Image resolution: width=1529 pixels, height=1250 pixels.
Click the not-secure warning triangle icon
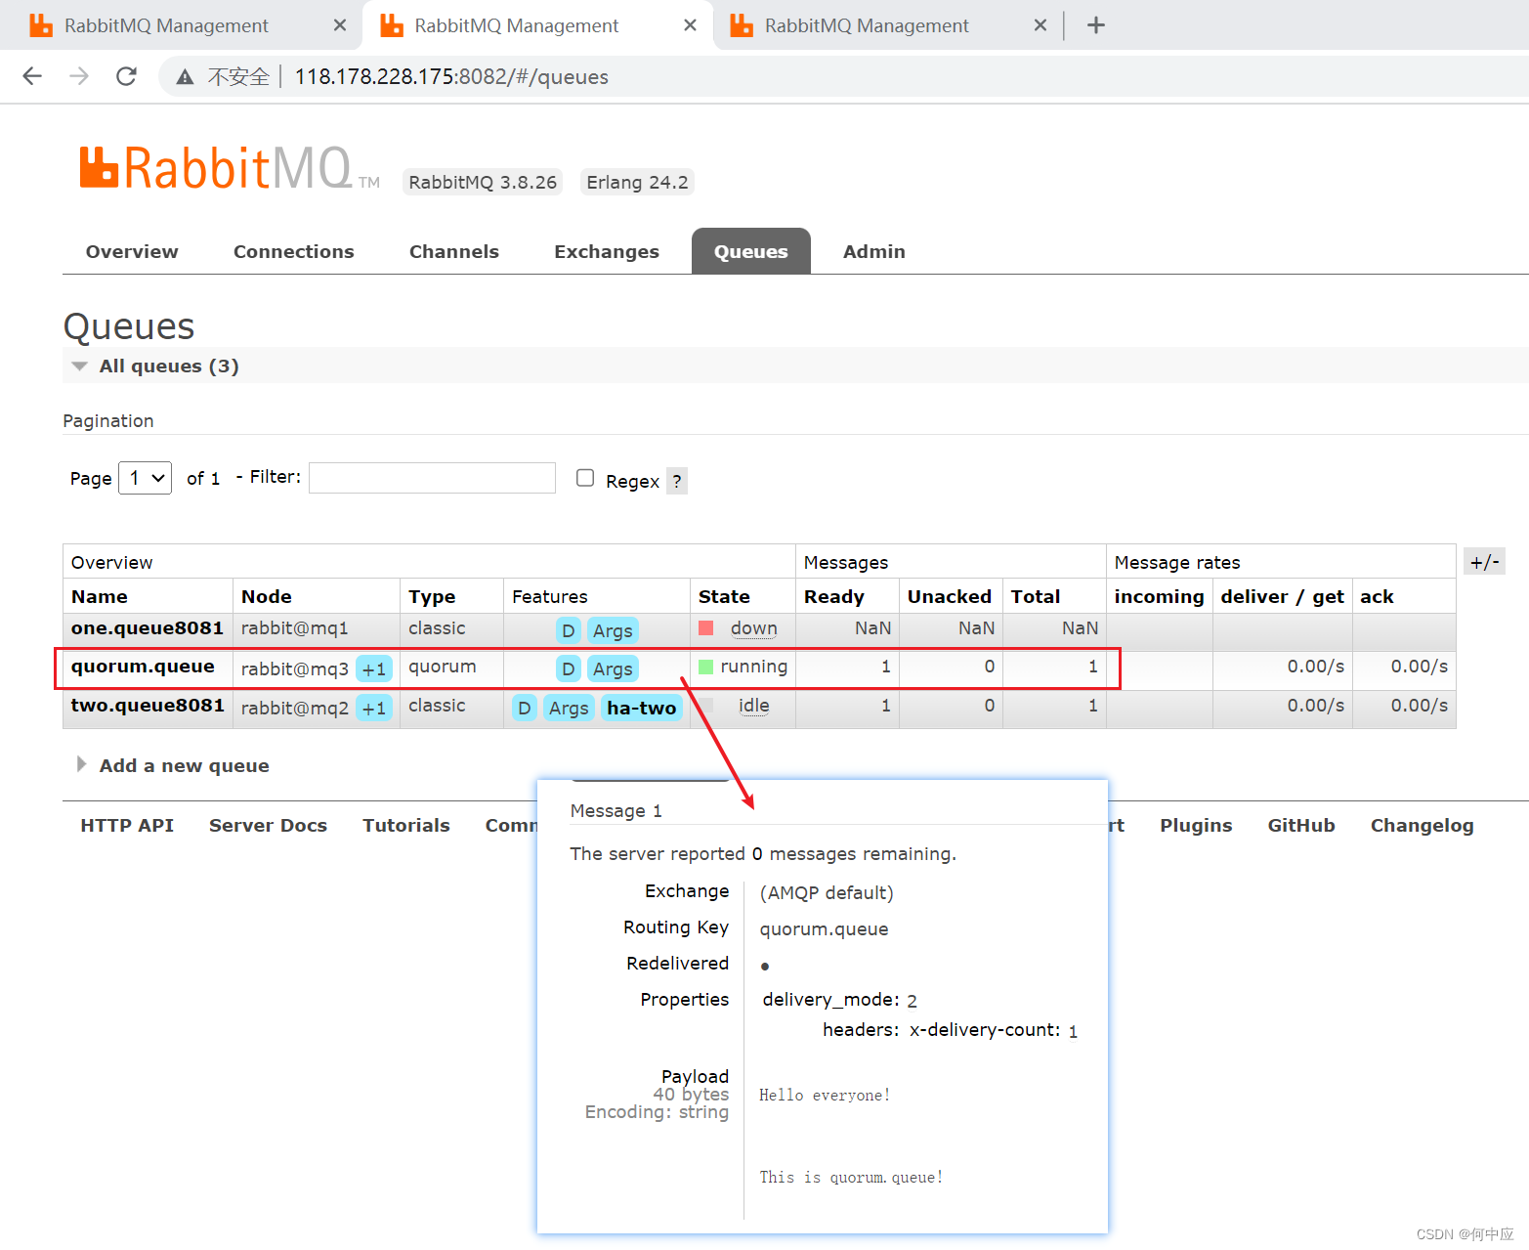(185, 77)
